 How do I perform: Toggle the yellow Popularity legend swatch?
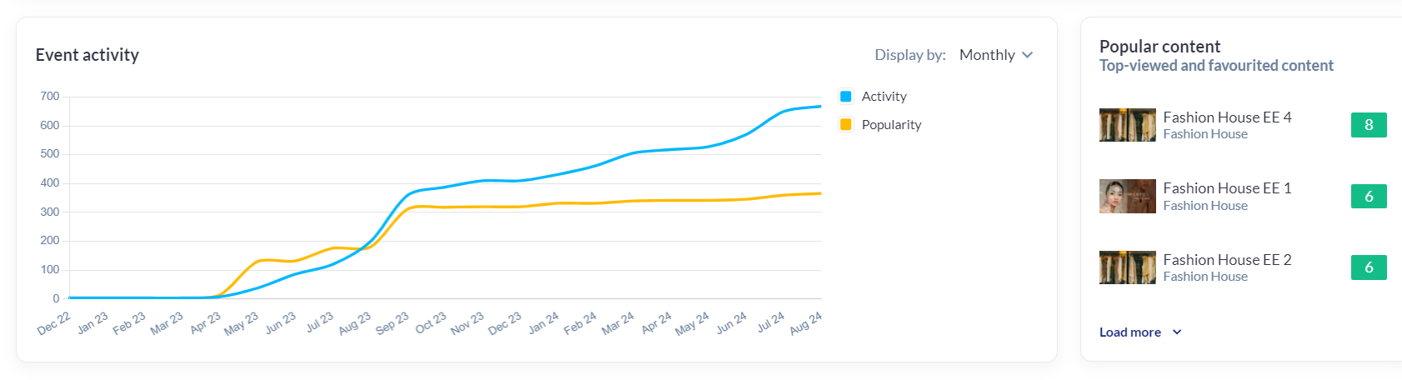(x=846, y=125)
